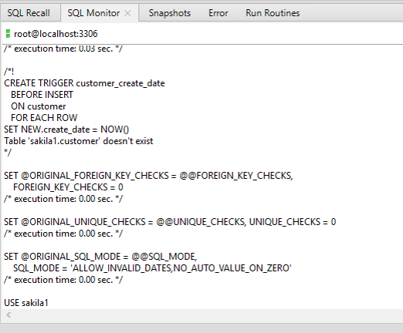Click the left scroll arrow
This screenshot has height=333, width=403.
tap(8, 314)
